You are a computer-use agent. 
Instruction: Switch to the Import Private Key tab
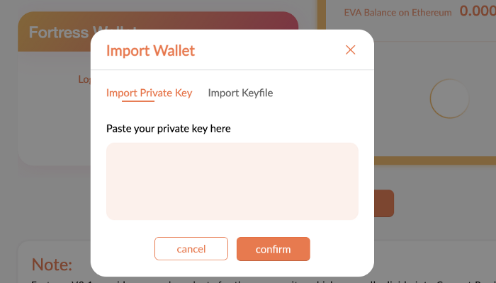click(149, 93)
